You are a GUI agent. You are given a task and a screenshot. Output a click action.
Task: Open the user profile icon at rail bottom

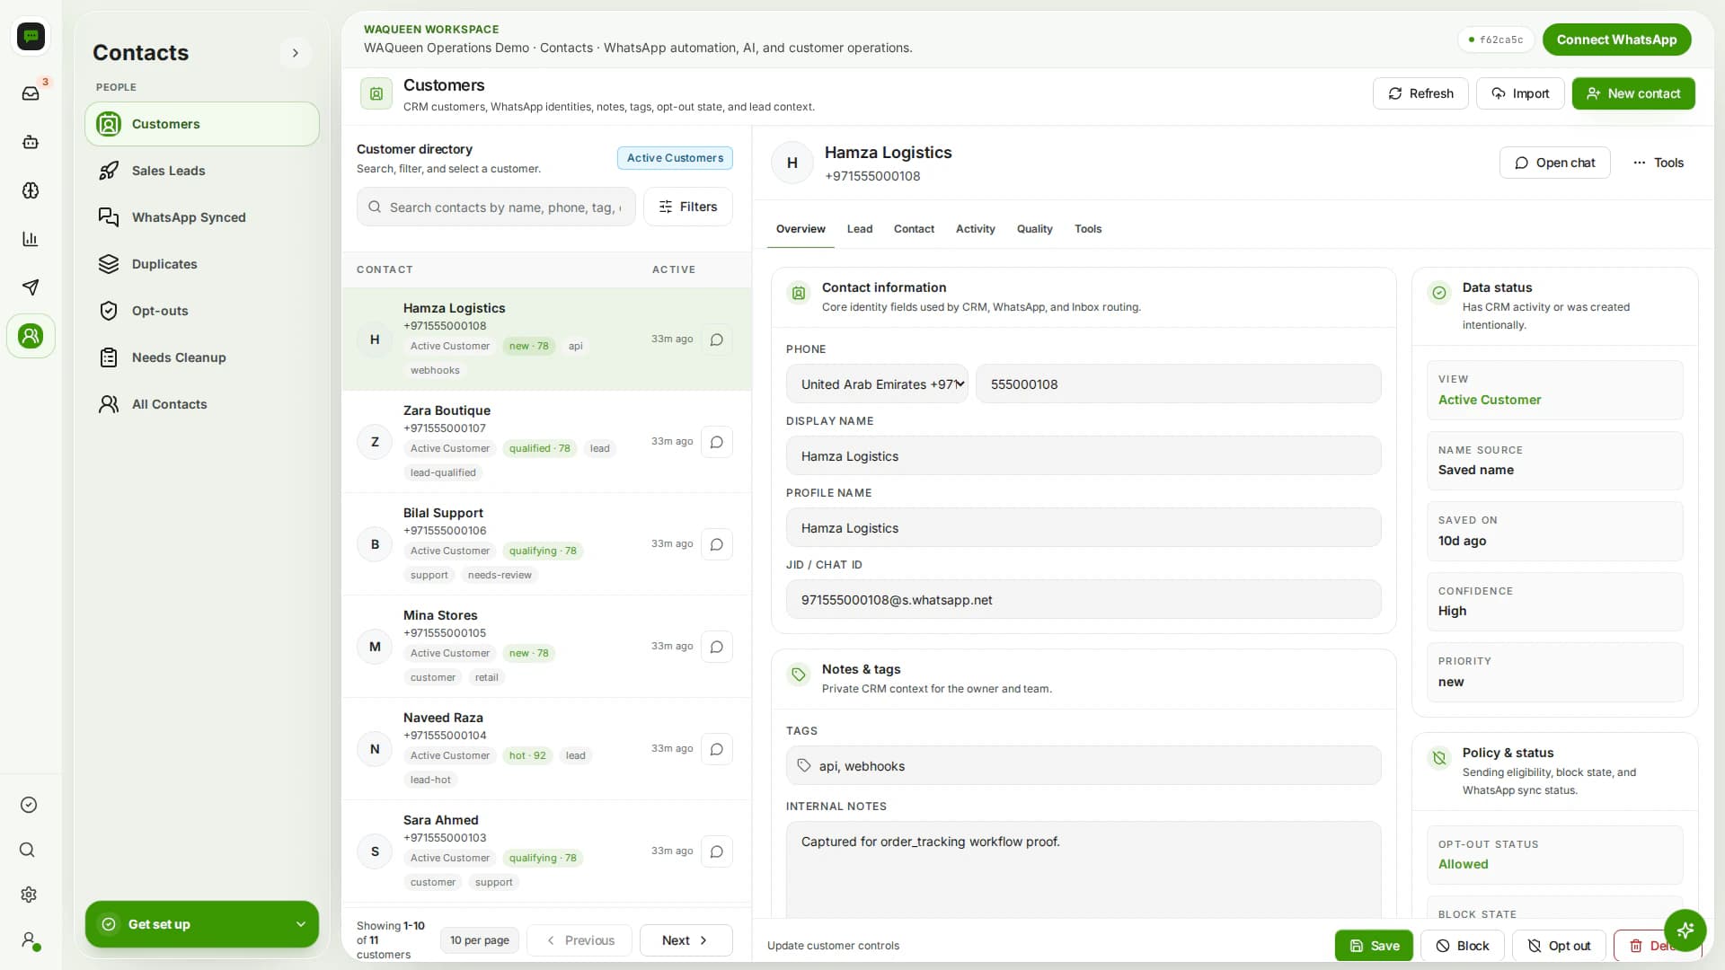[x=29, y=940]
